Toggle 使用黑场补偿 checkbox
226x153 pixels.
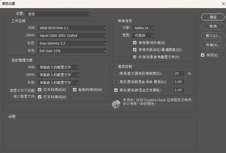[135, 43]
